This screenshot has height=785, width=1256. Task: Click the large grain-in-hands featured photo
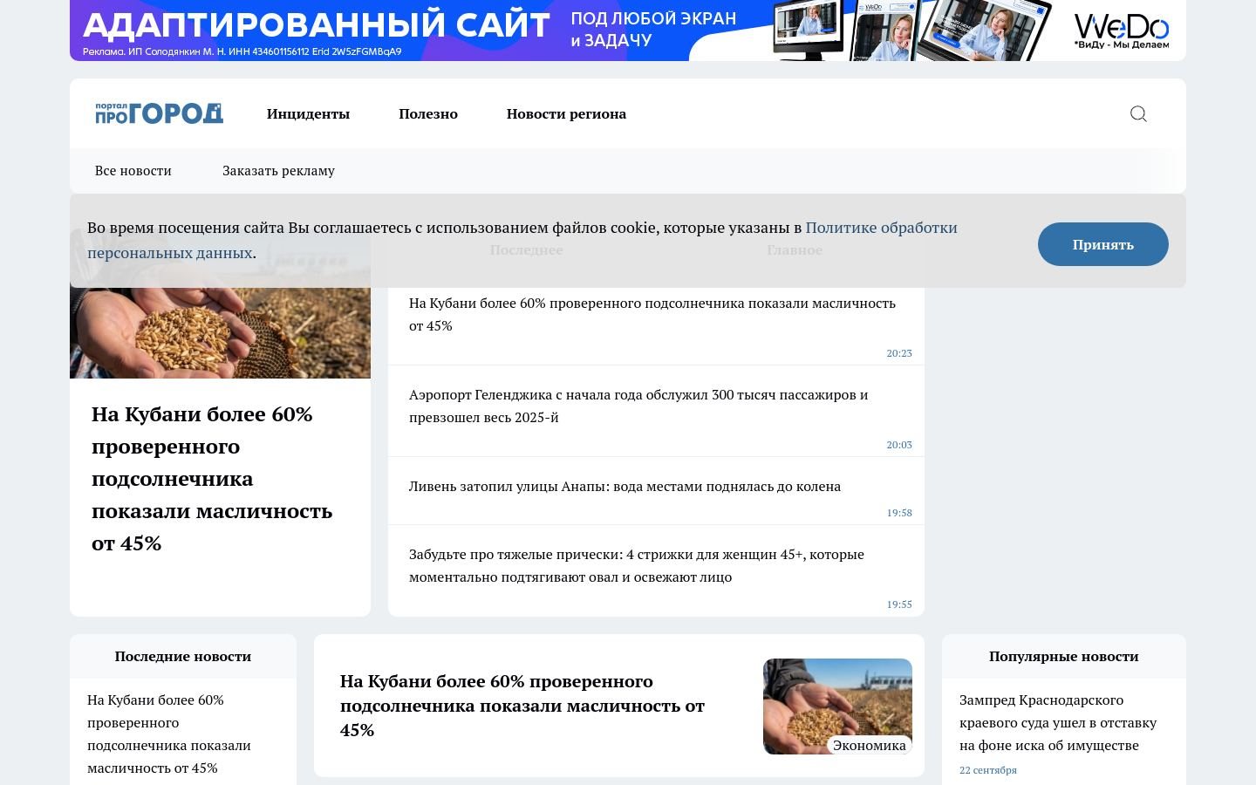[220, 305]
